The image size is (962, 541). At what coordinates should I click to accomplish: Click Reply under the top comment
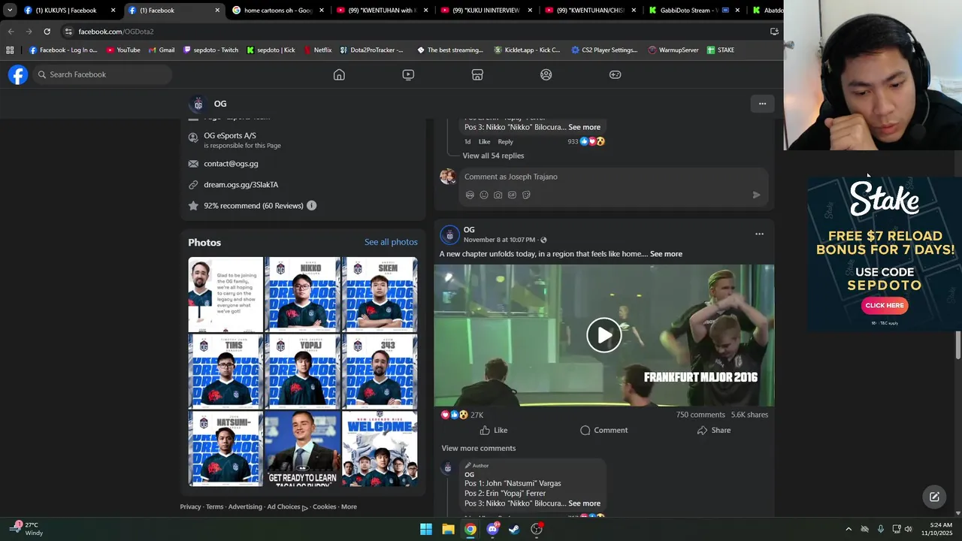click(x=505, y=141)
